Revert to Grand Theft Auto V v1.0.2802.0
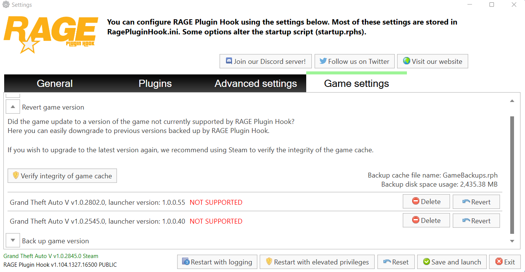This screenshot has height=272, width=525. [476, 202]
